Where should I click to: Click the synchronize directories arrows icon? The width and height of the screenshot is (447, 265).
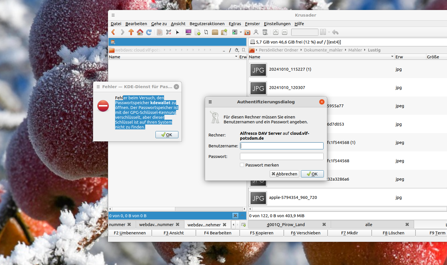click(x=206, y=32)
